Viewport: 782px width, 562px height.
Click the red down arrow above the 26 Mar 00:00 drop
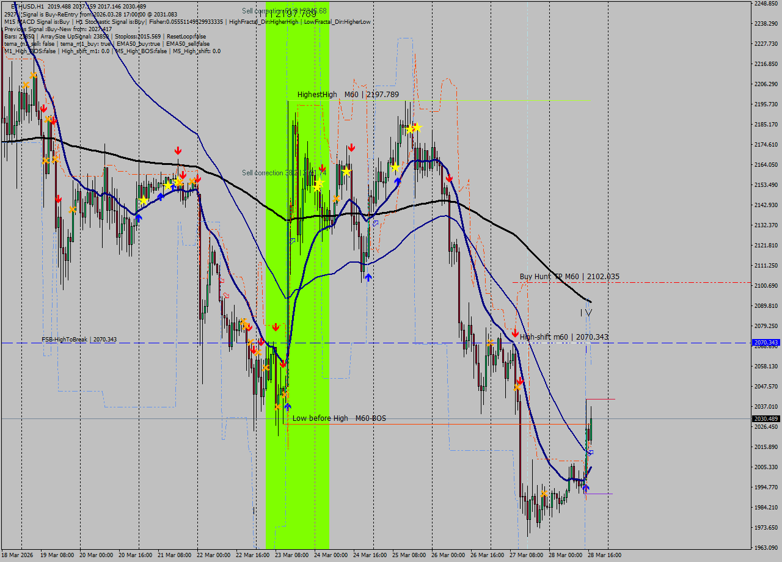[x=449, y=178]
